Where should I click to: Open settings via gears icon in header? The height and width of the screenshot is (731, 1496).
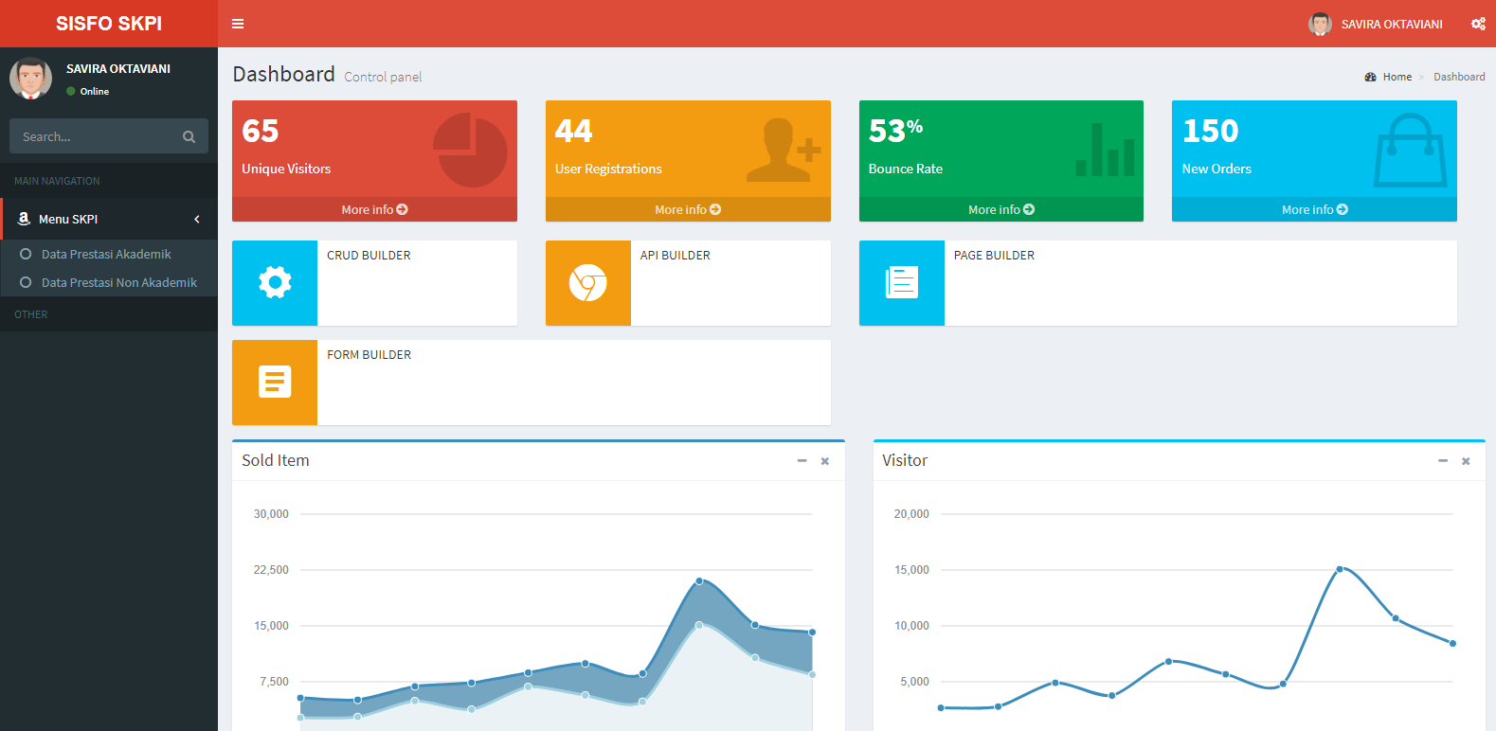[1477, 24]
